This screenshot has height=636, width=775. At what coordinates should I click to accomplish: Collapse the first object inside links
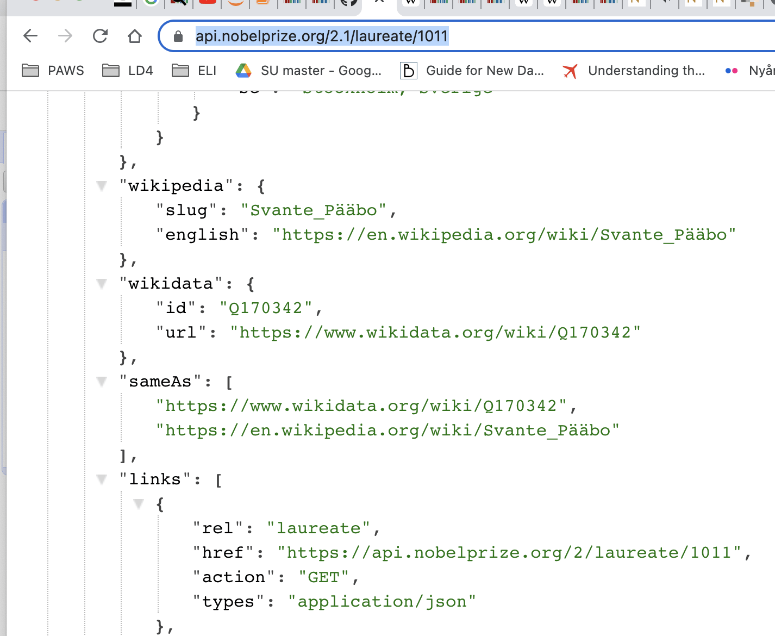(x=139, y=504)
